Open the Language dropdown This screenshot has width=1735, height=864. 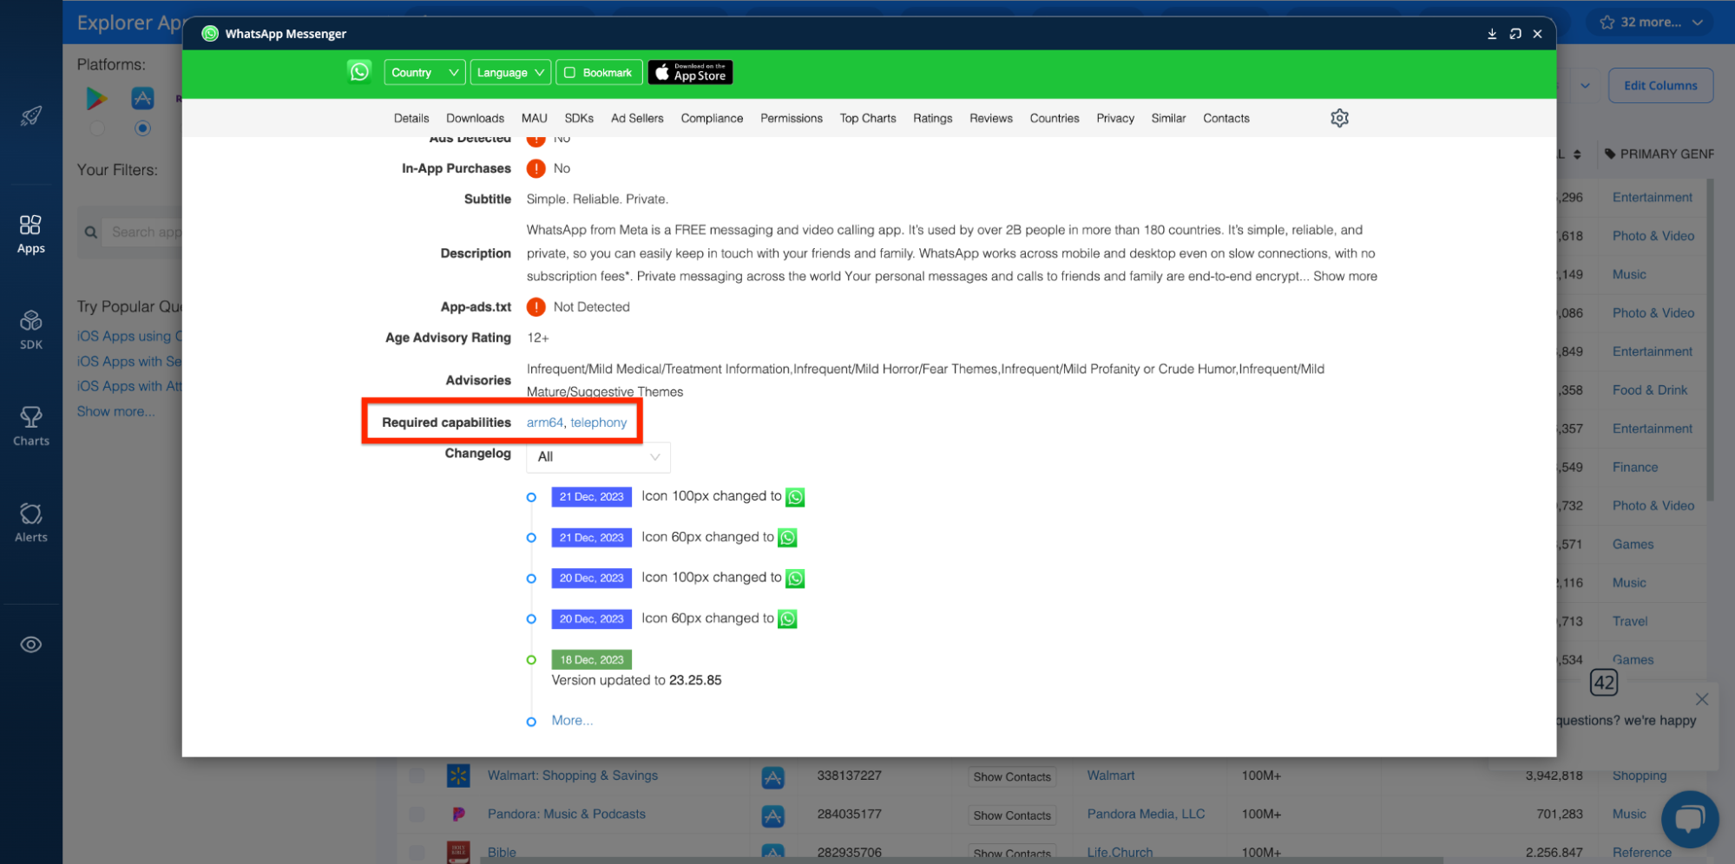tap(510, 73)
